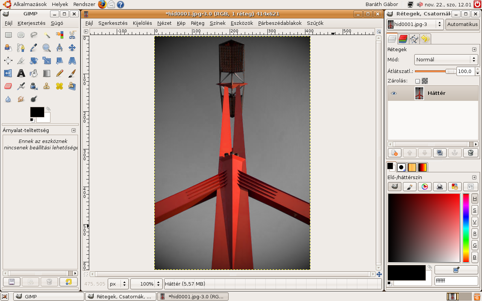Select the Pencil tool
The image size is (482, 301).
[59, 73]
